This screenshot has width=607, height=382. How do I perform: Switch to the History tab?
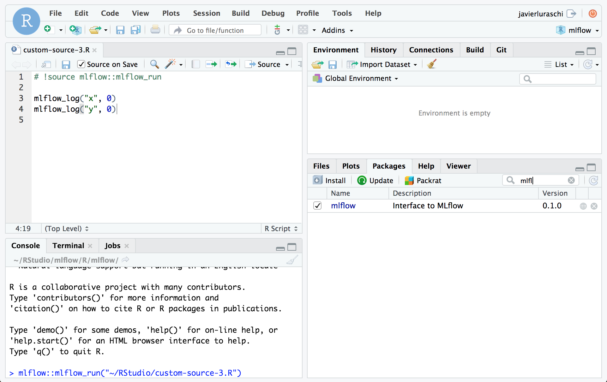[383, 50]
